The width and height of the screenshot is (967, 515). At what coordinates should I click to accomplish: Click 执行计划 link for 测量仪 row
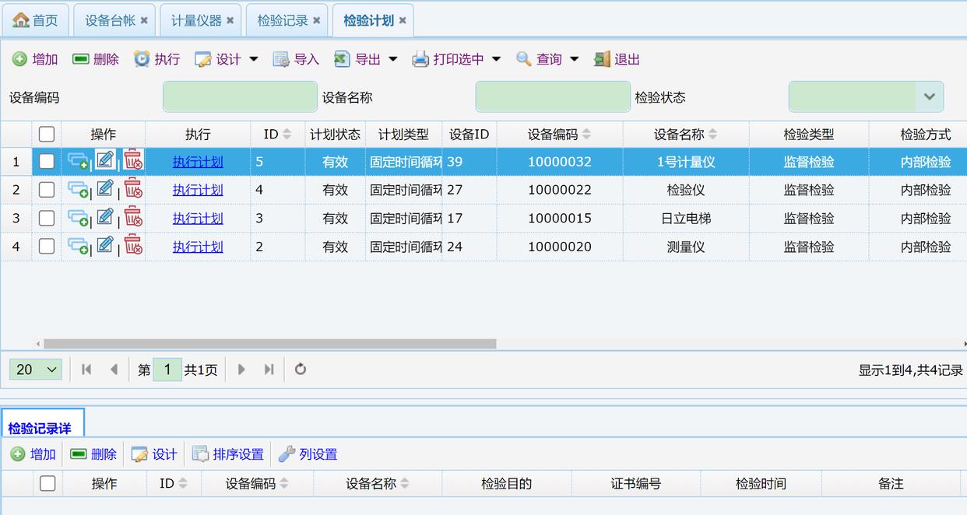coord(198,247)
